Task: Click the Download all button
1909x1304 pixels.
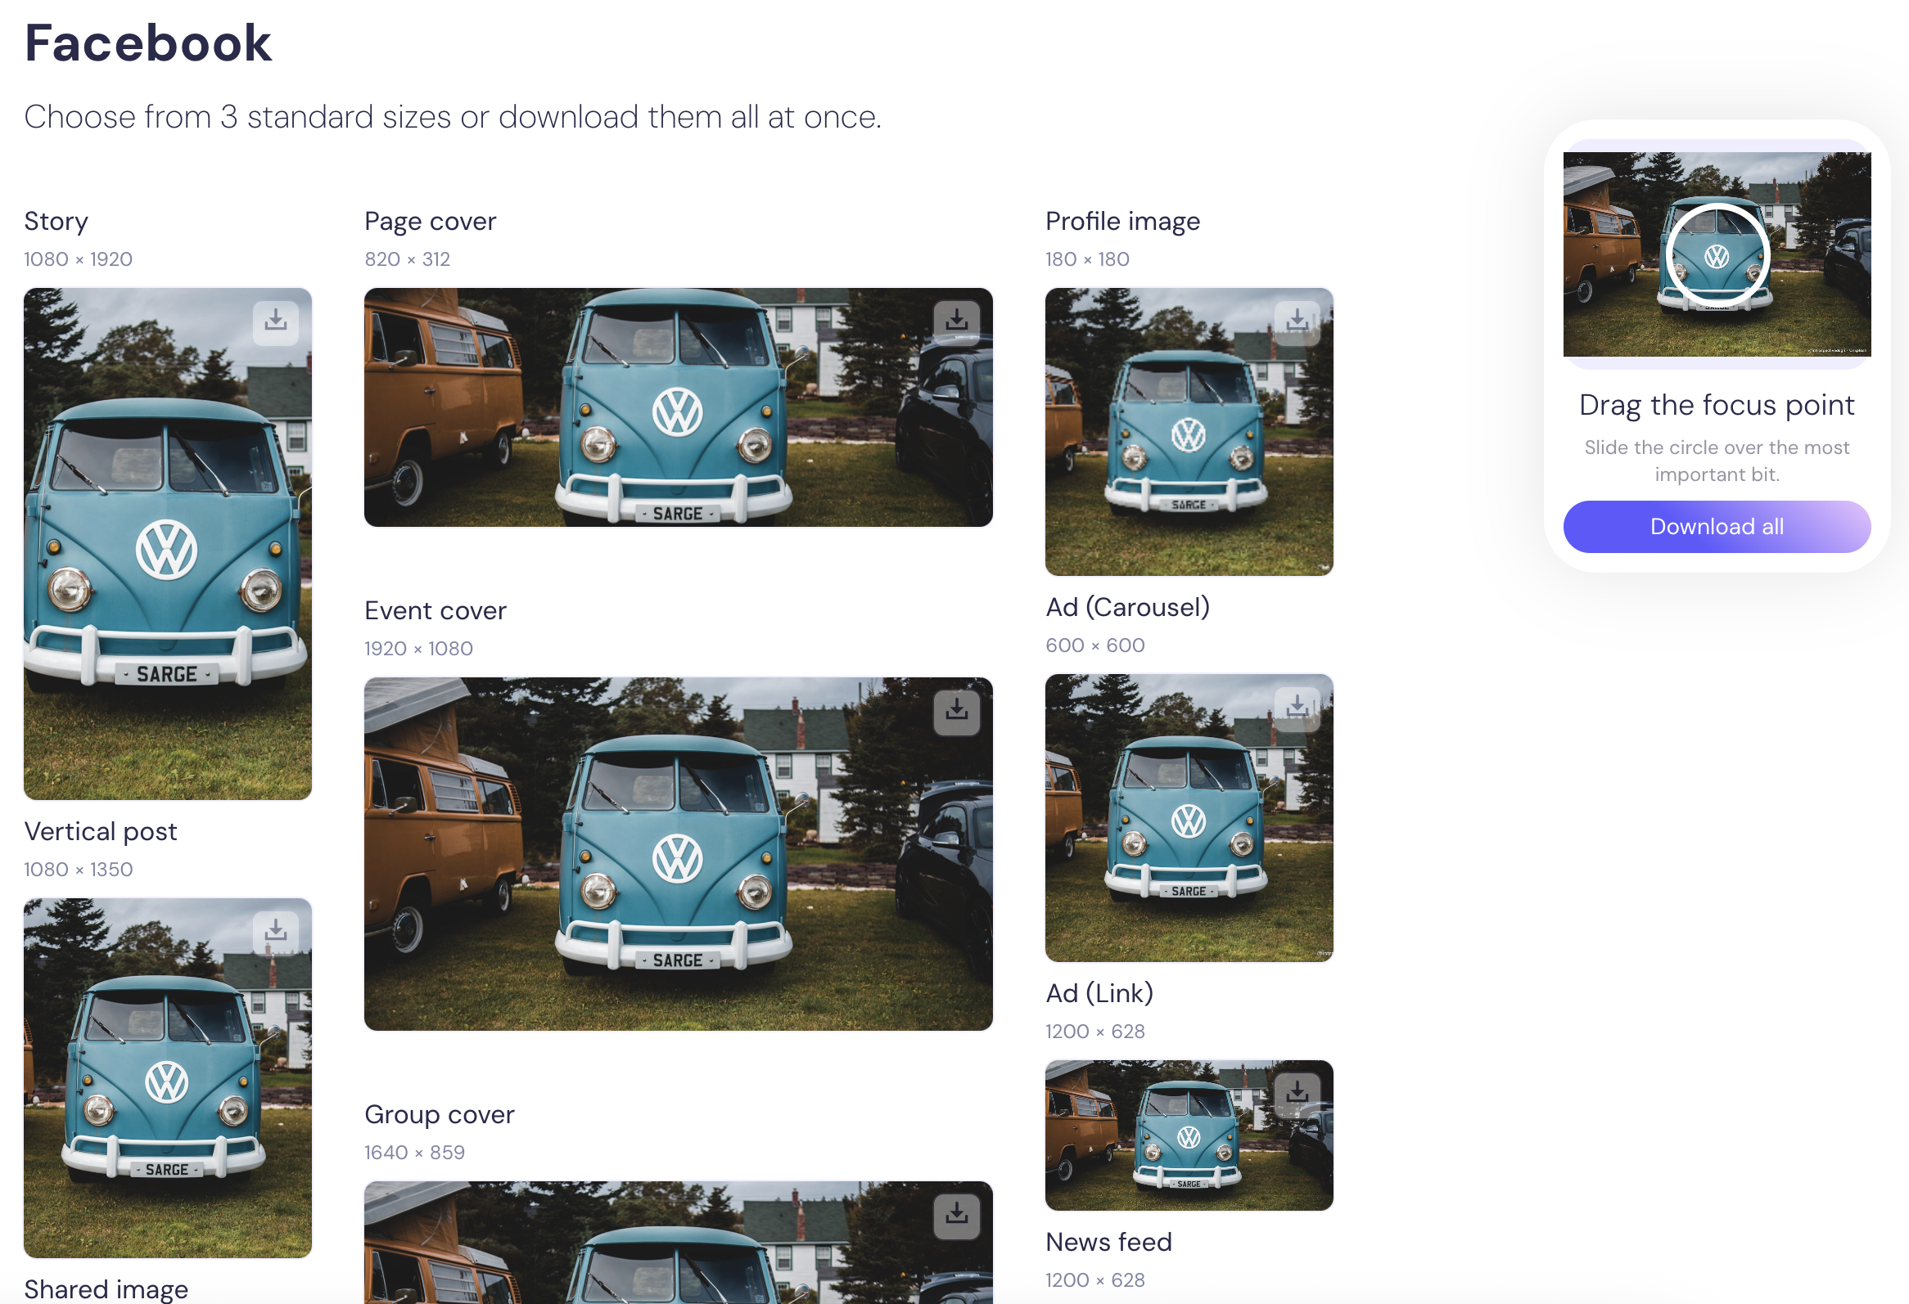Action: tap(1716, 526)
